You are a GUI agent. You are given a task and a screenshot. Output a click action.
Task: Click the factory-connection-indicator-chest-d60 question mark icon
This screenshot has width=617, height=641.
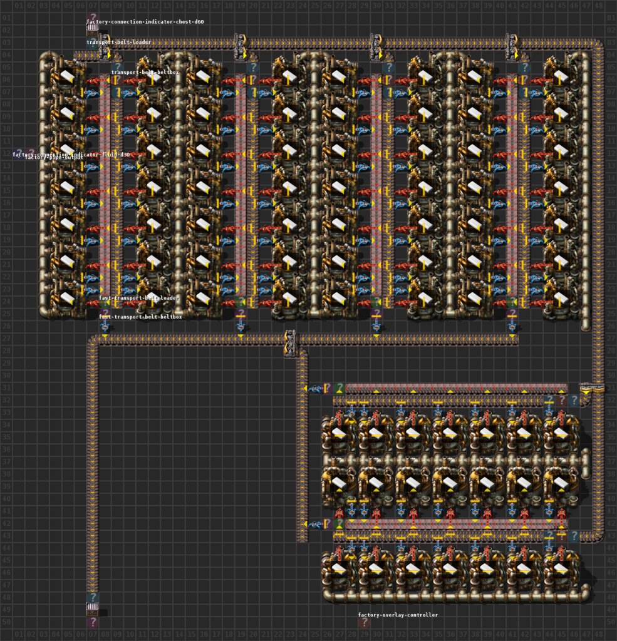click(93, 18)
